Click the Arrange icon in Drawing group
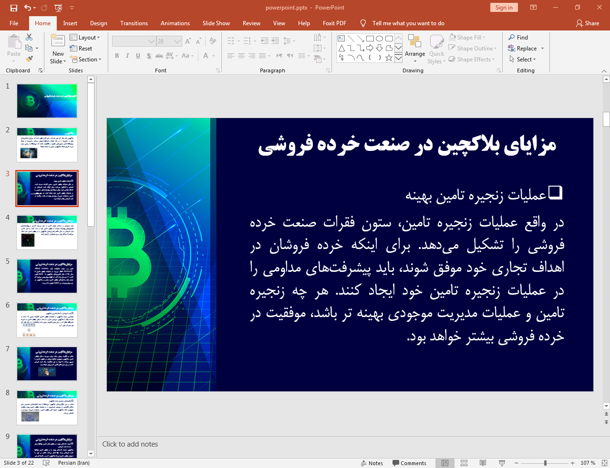Viewport: 610px width, 468px height. 414,43
